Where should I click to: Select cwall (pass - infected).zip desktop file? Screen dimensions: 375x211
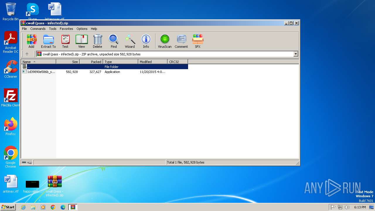(54, 186)
